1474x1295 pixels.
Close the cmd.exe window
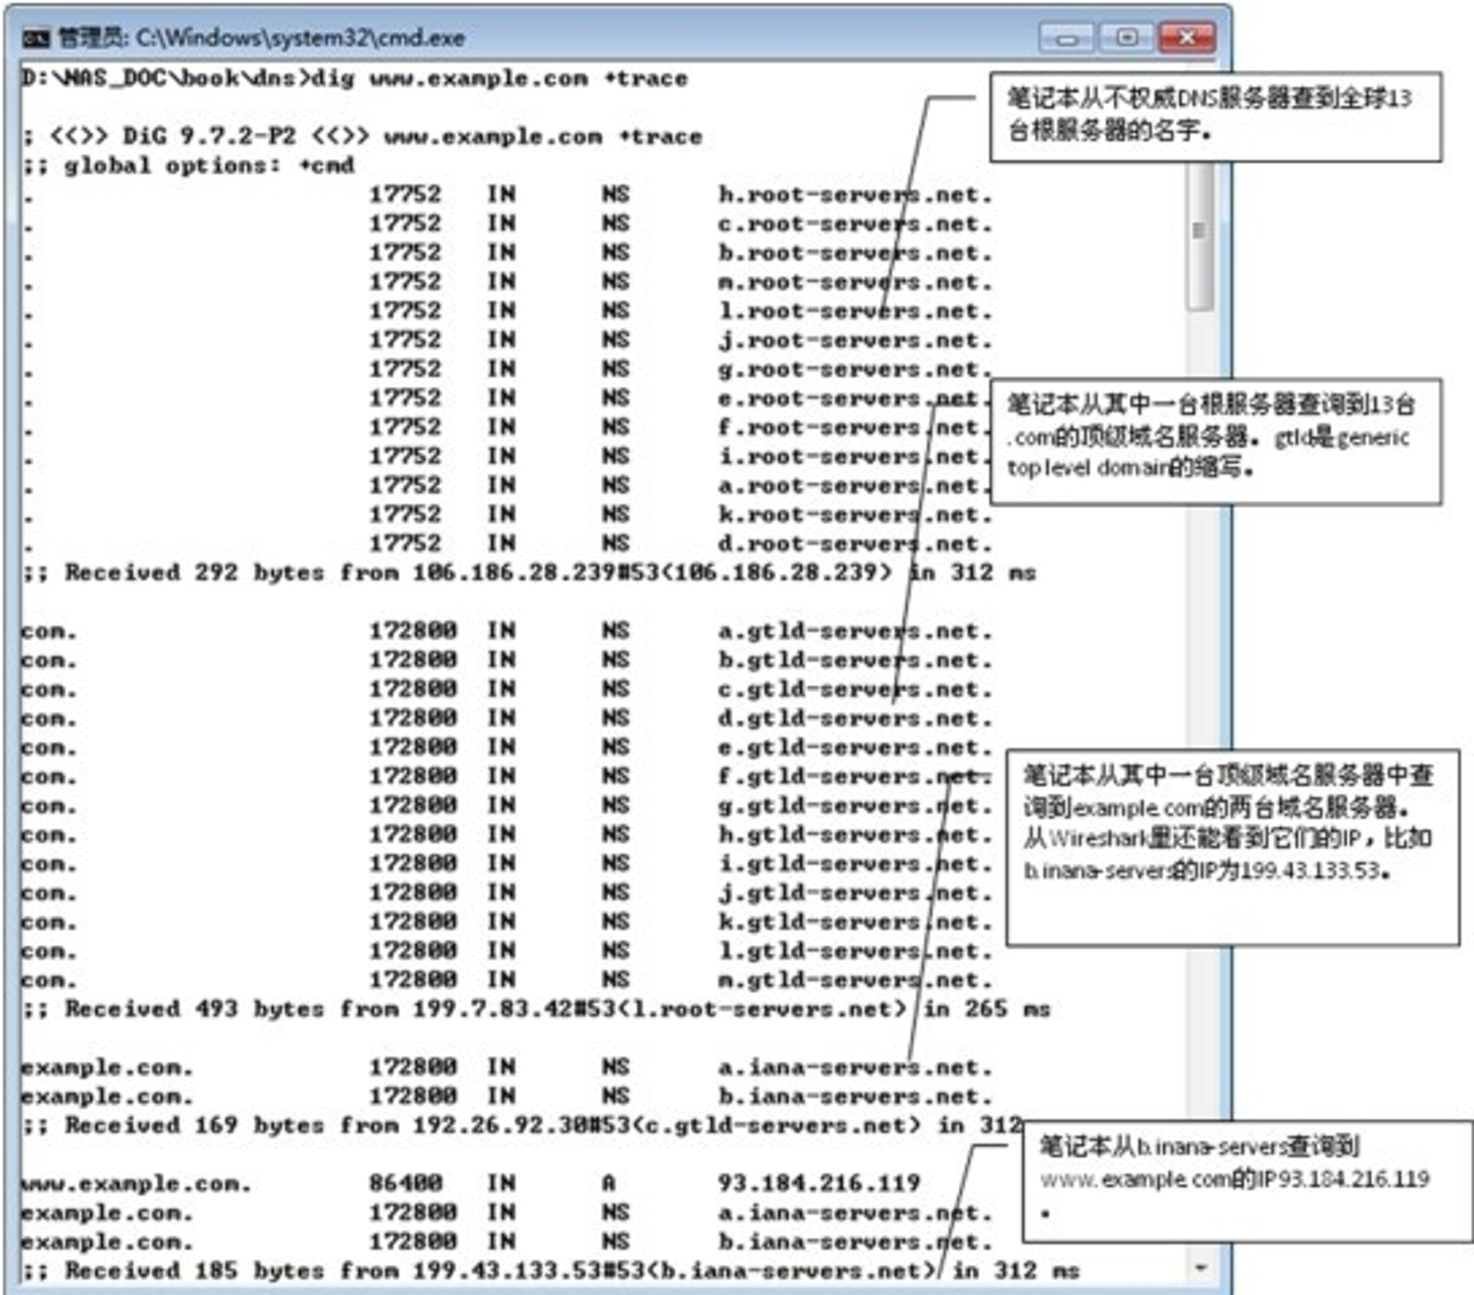coord(1187,38)
